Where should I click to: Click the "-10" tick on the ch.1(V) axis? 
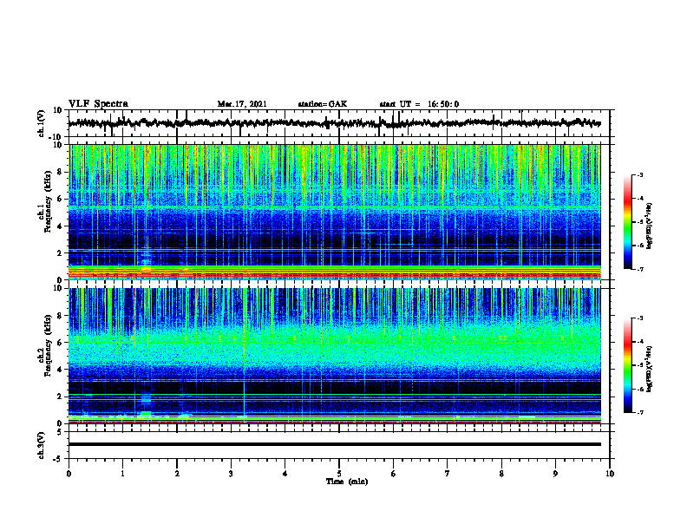tap(56, 137)
